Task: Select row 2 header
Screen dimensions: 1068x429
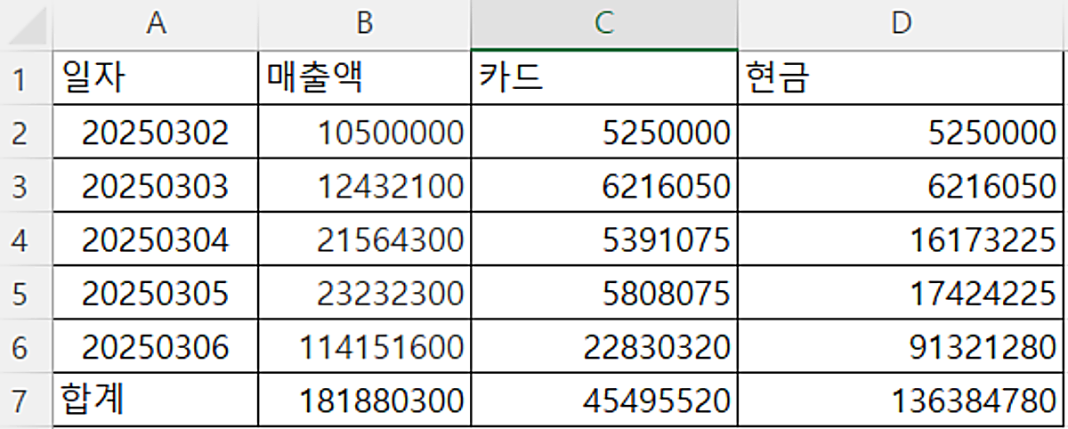Action: 27,132
